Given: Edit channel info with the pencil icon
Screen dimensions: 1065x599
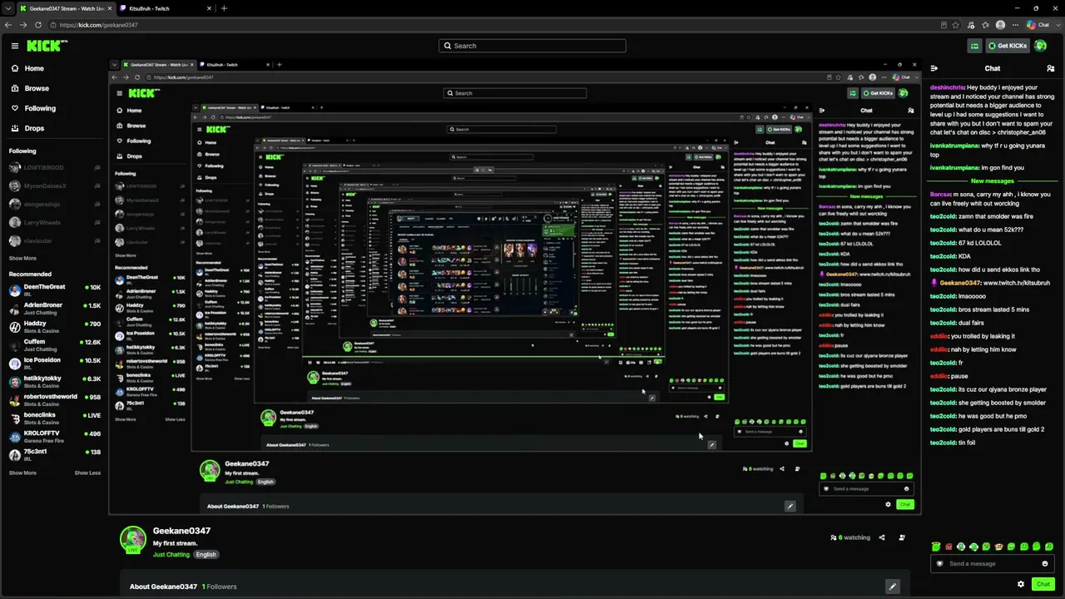Looking at the screenshot, I should pos(893,587).
